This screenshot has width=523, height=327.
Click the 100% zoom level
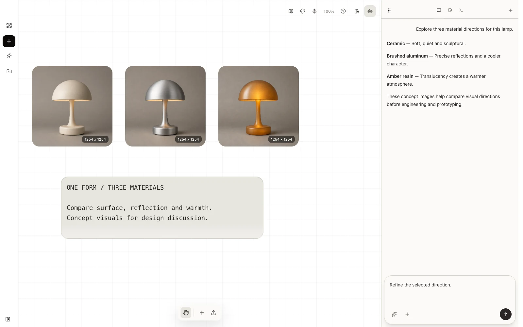pyautogui.click(x=329, y=11)
